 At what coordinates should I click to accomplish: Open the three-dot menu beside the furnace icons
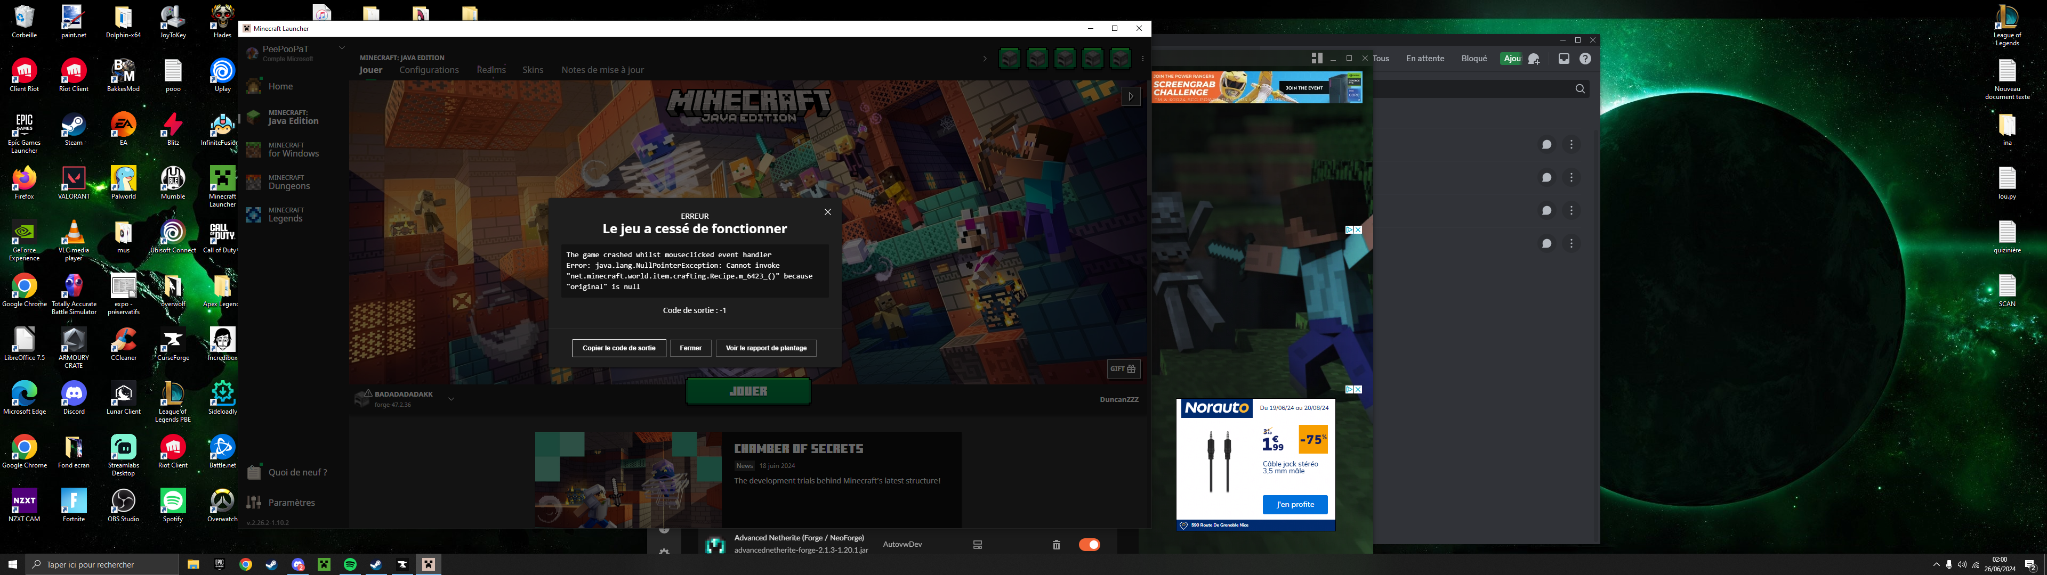tap(1143, 59)
